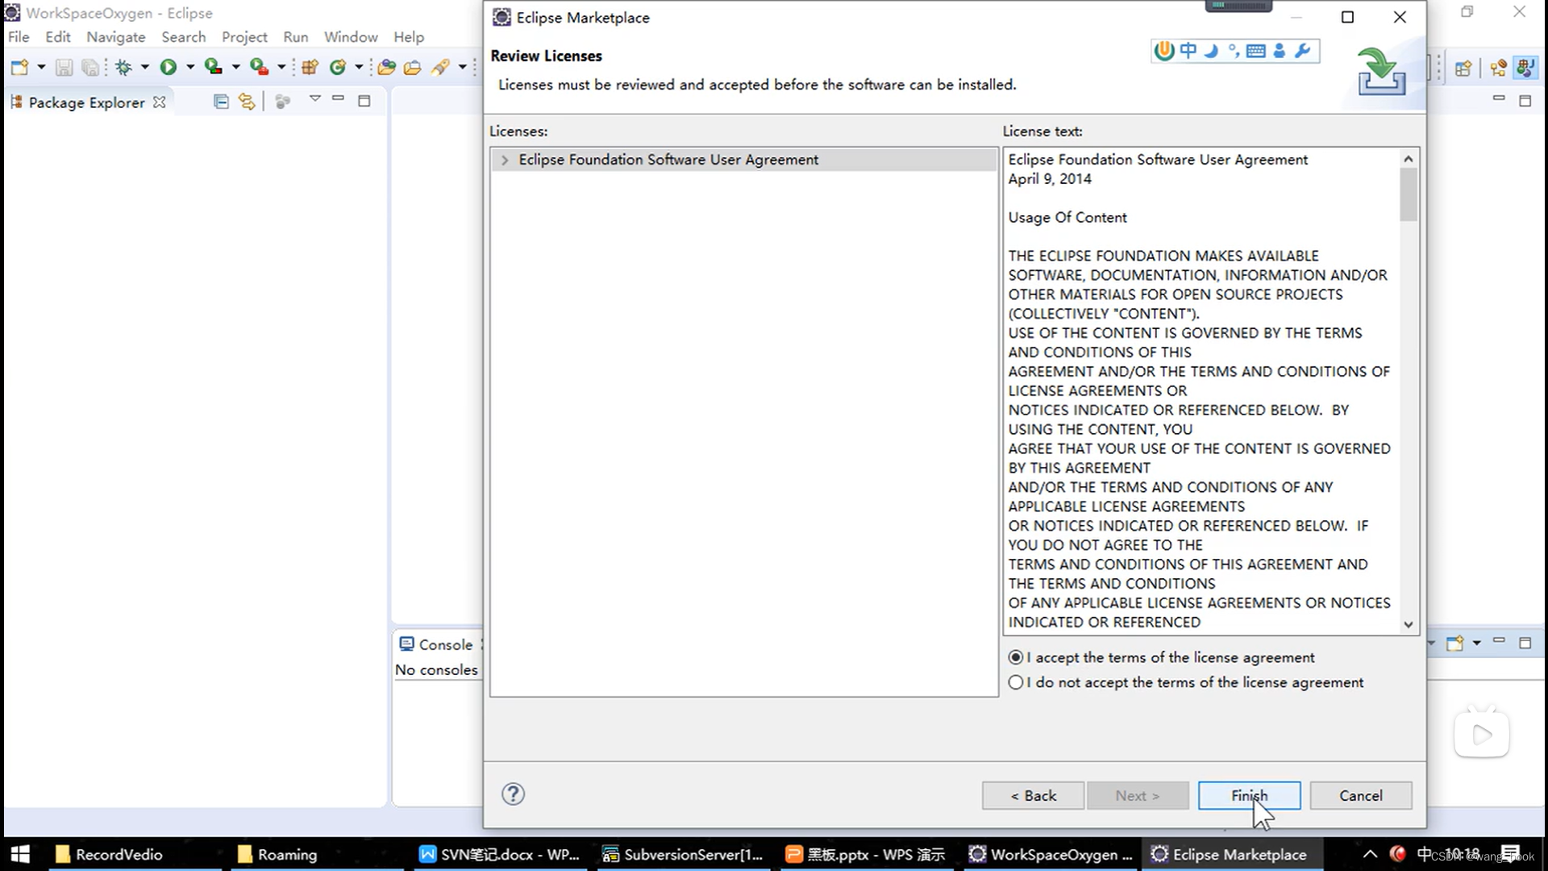The height and width of the screenshot is (871, 1548).
Task: Open the Windows Start button
Action: point(20,854)
